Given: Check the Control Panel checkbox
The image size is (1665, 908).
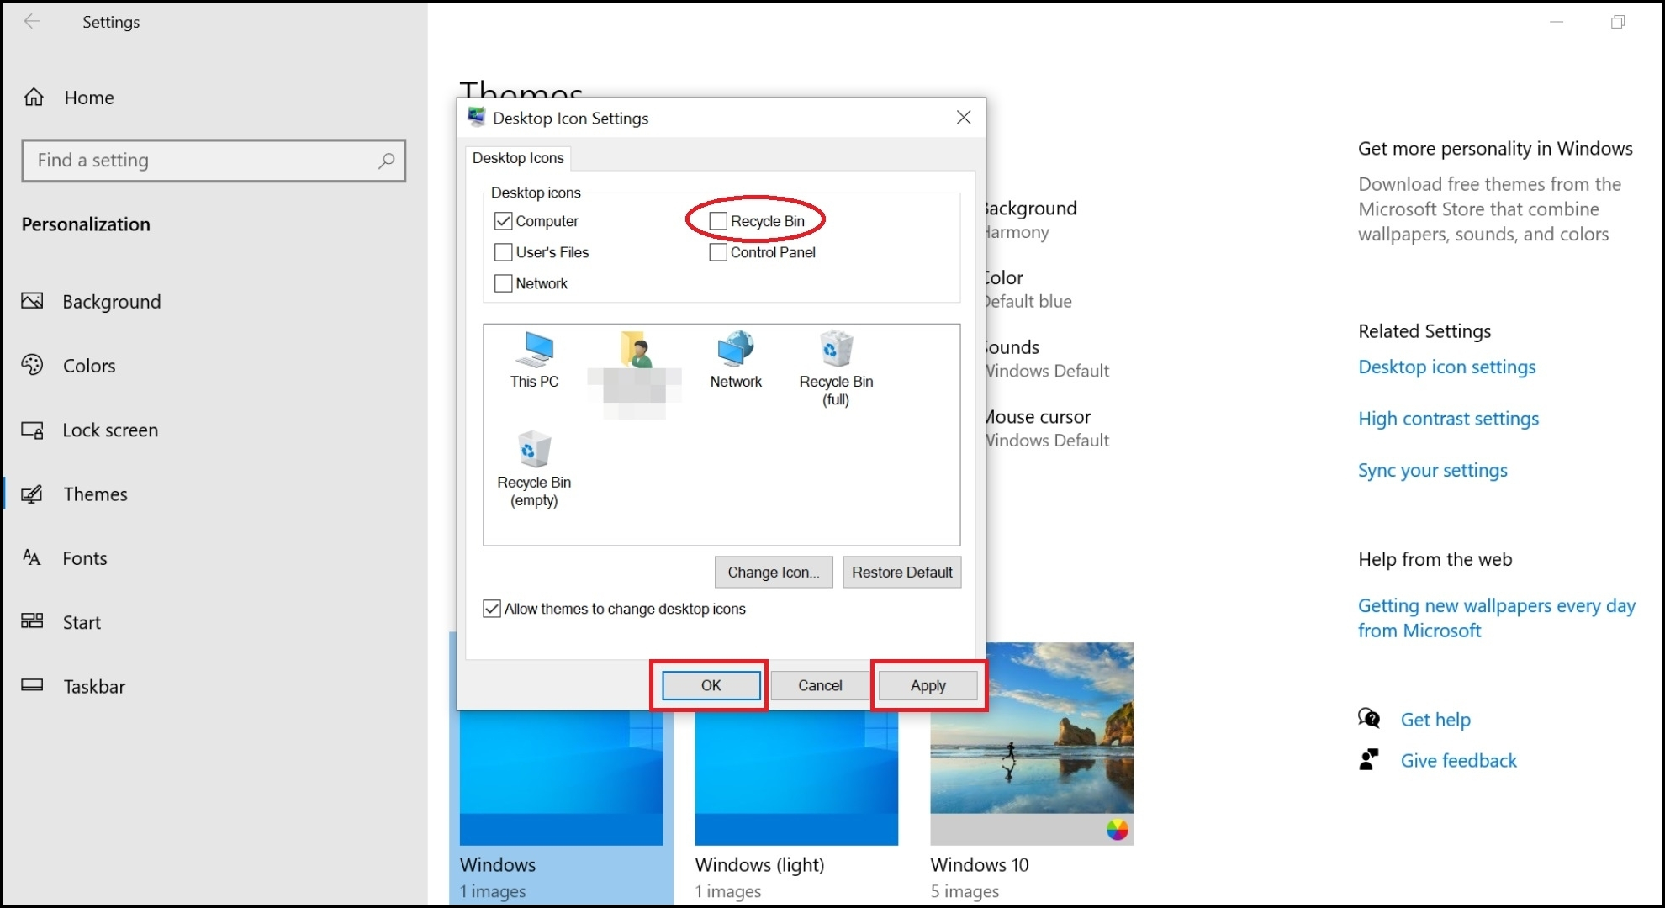Looking at the screenshot, I should tap(718, 252).
